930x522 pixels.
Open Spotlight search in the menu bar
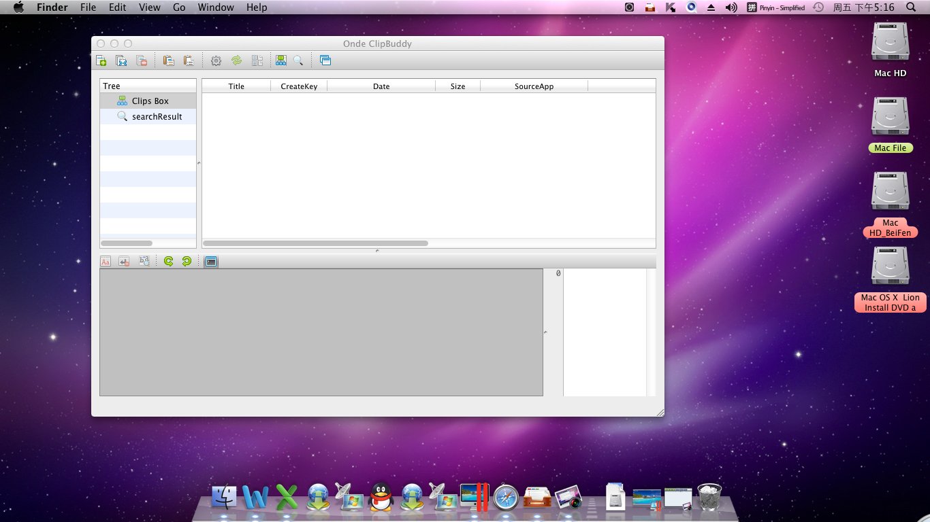(911, 7)
